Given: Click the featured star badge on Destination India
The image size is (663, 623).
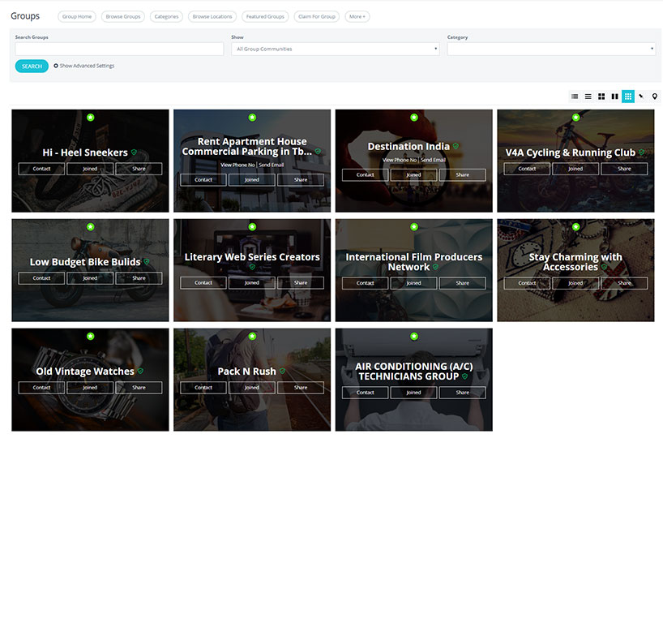Looking at the screenshot, I should point(414,118).
